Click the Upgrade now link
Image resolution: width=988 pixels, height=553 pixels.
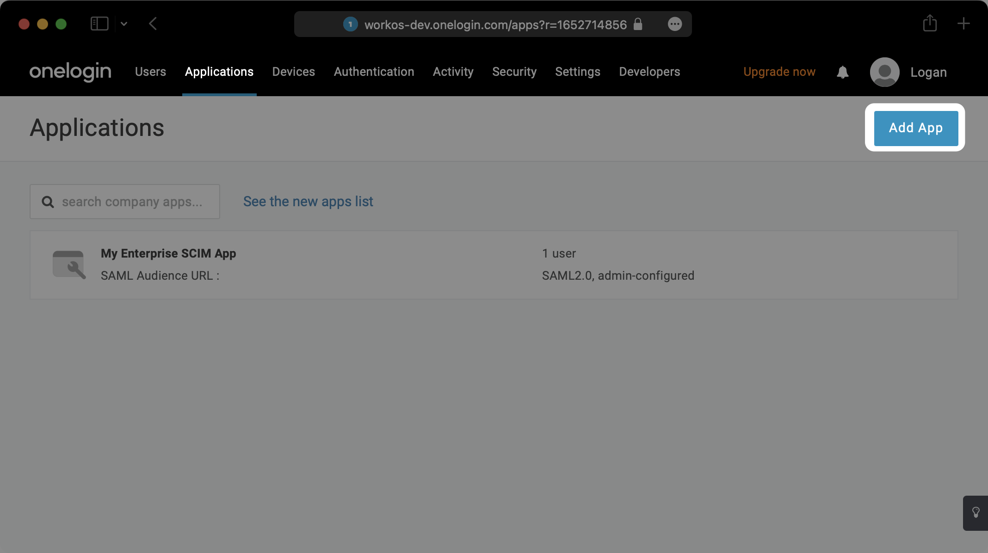(779, 72)
